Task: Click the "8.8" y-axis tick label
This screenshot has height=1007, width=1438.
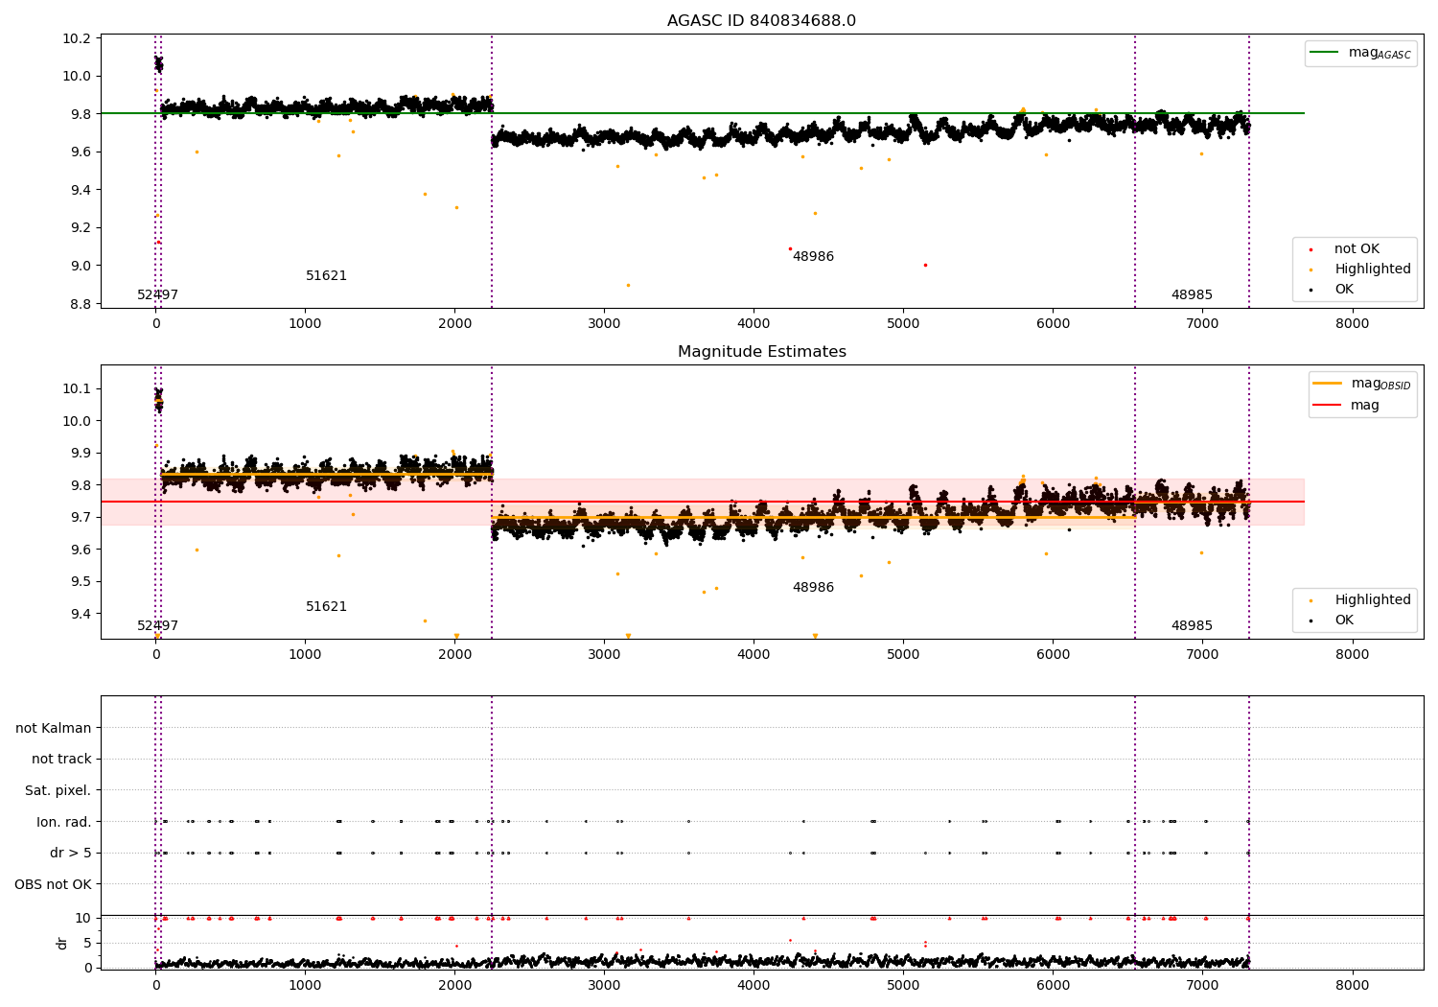Action: click(x=81, y=304)
